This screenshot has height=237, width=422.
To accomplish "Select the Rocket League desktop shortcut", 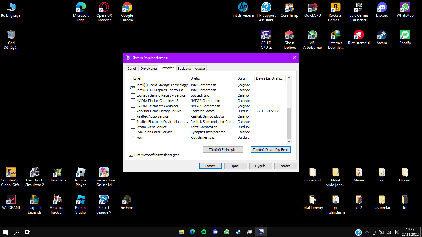I will click(104, 204).
